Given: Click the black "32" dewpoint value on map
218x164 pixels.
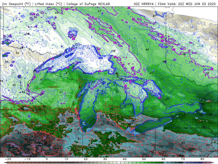Looking at the screenshot, I should [18, 53].
